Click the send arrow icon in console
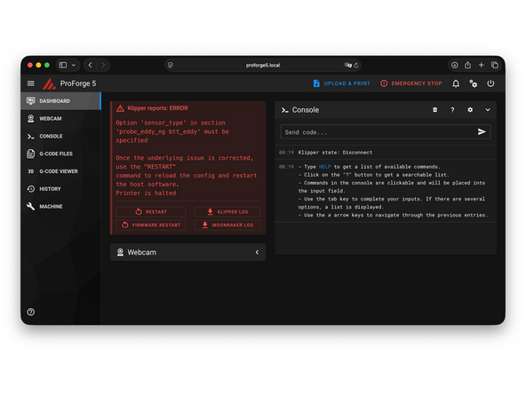This screenshot has height=394, width=526. [482, 132]
